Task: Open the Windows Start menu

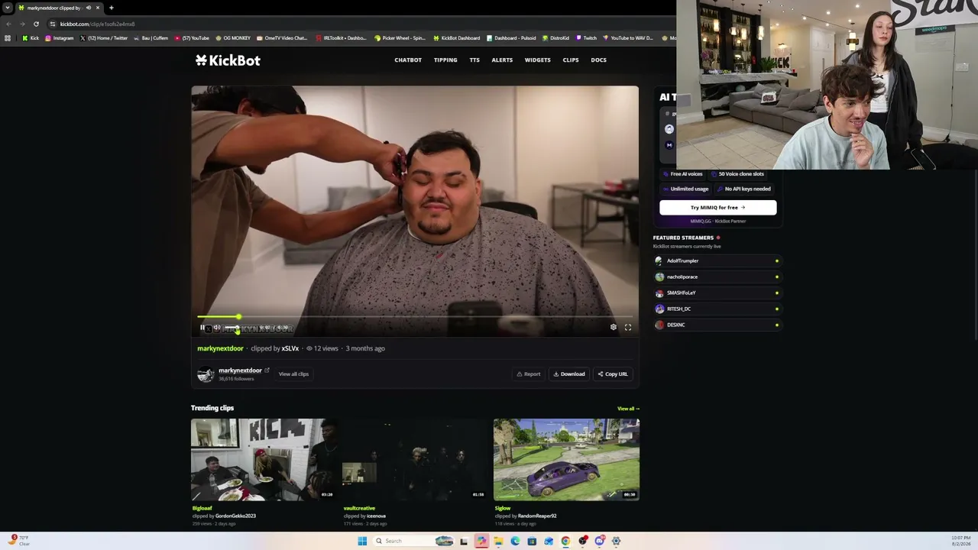Action: (x=362, y=541)
